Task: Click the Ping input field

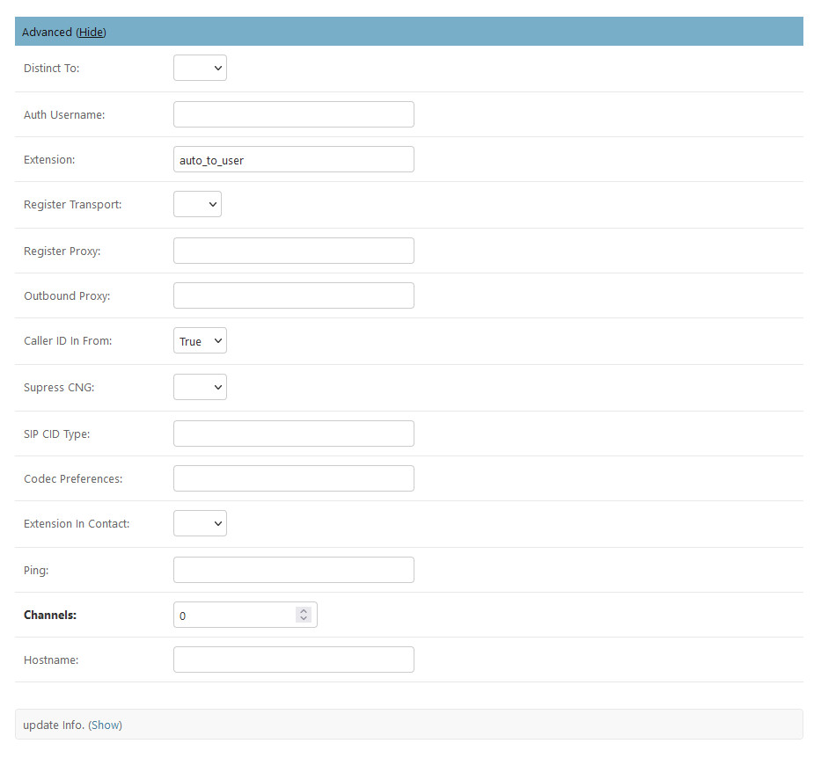Action: [293, 570]
